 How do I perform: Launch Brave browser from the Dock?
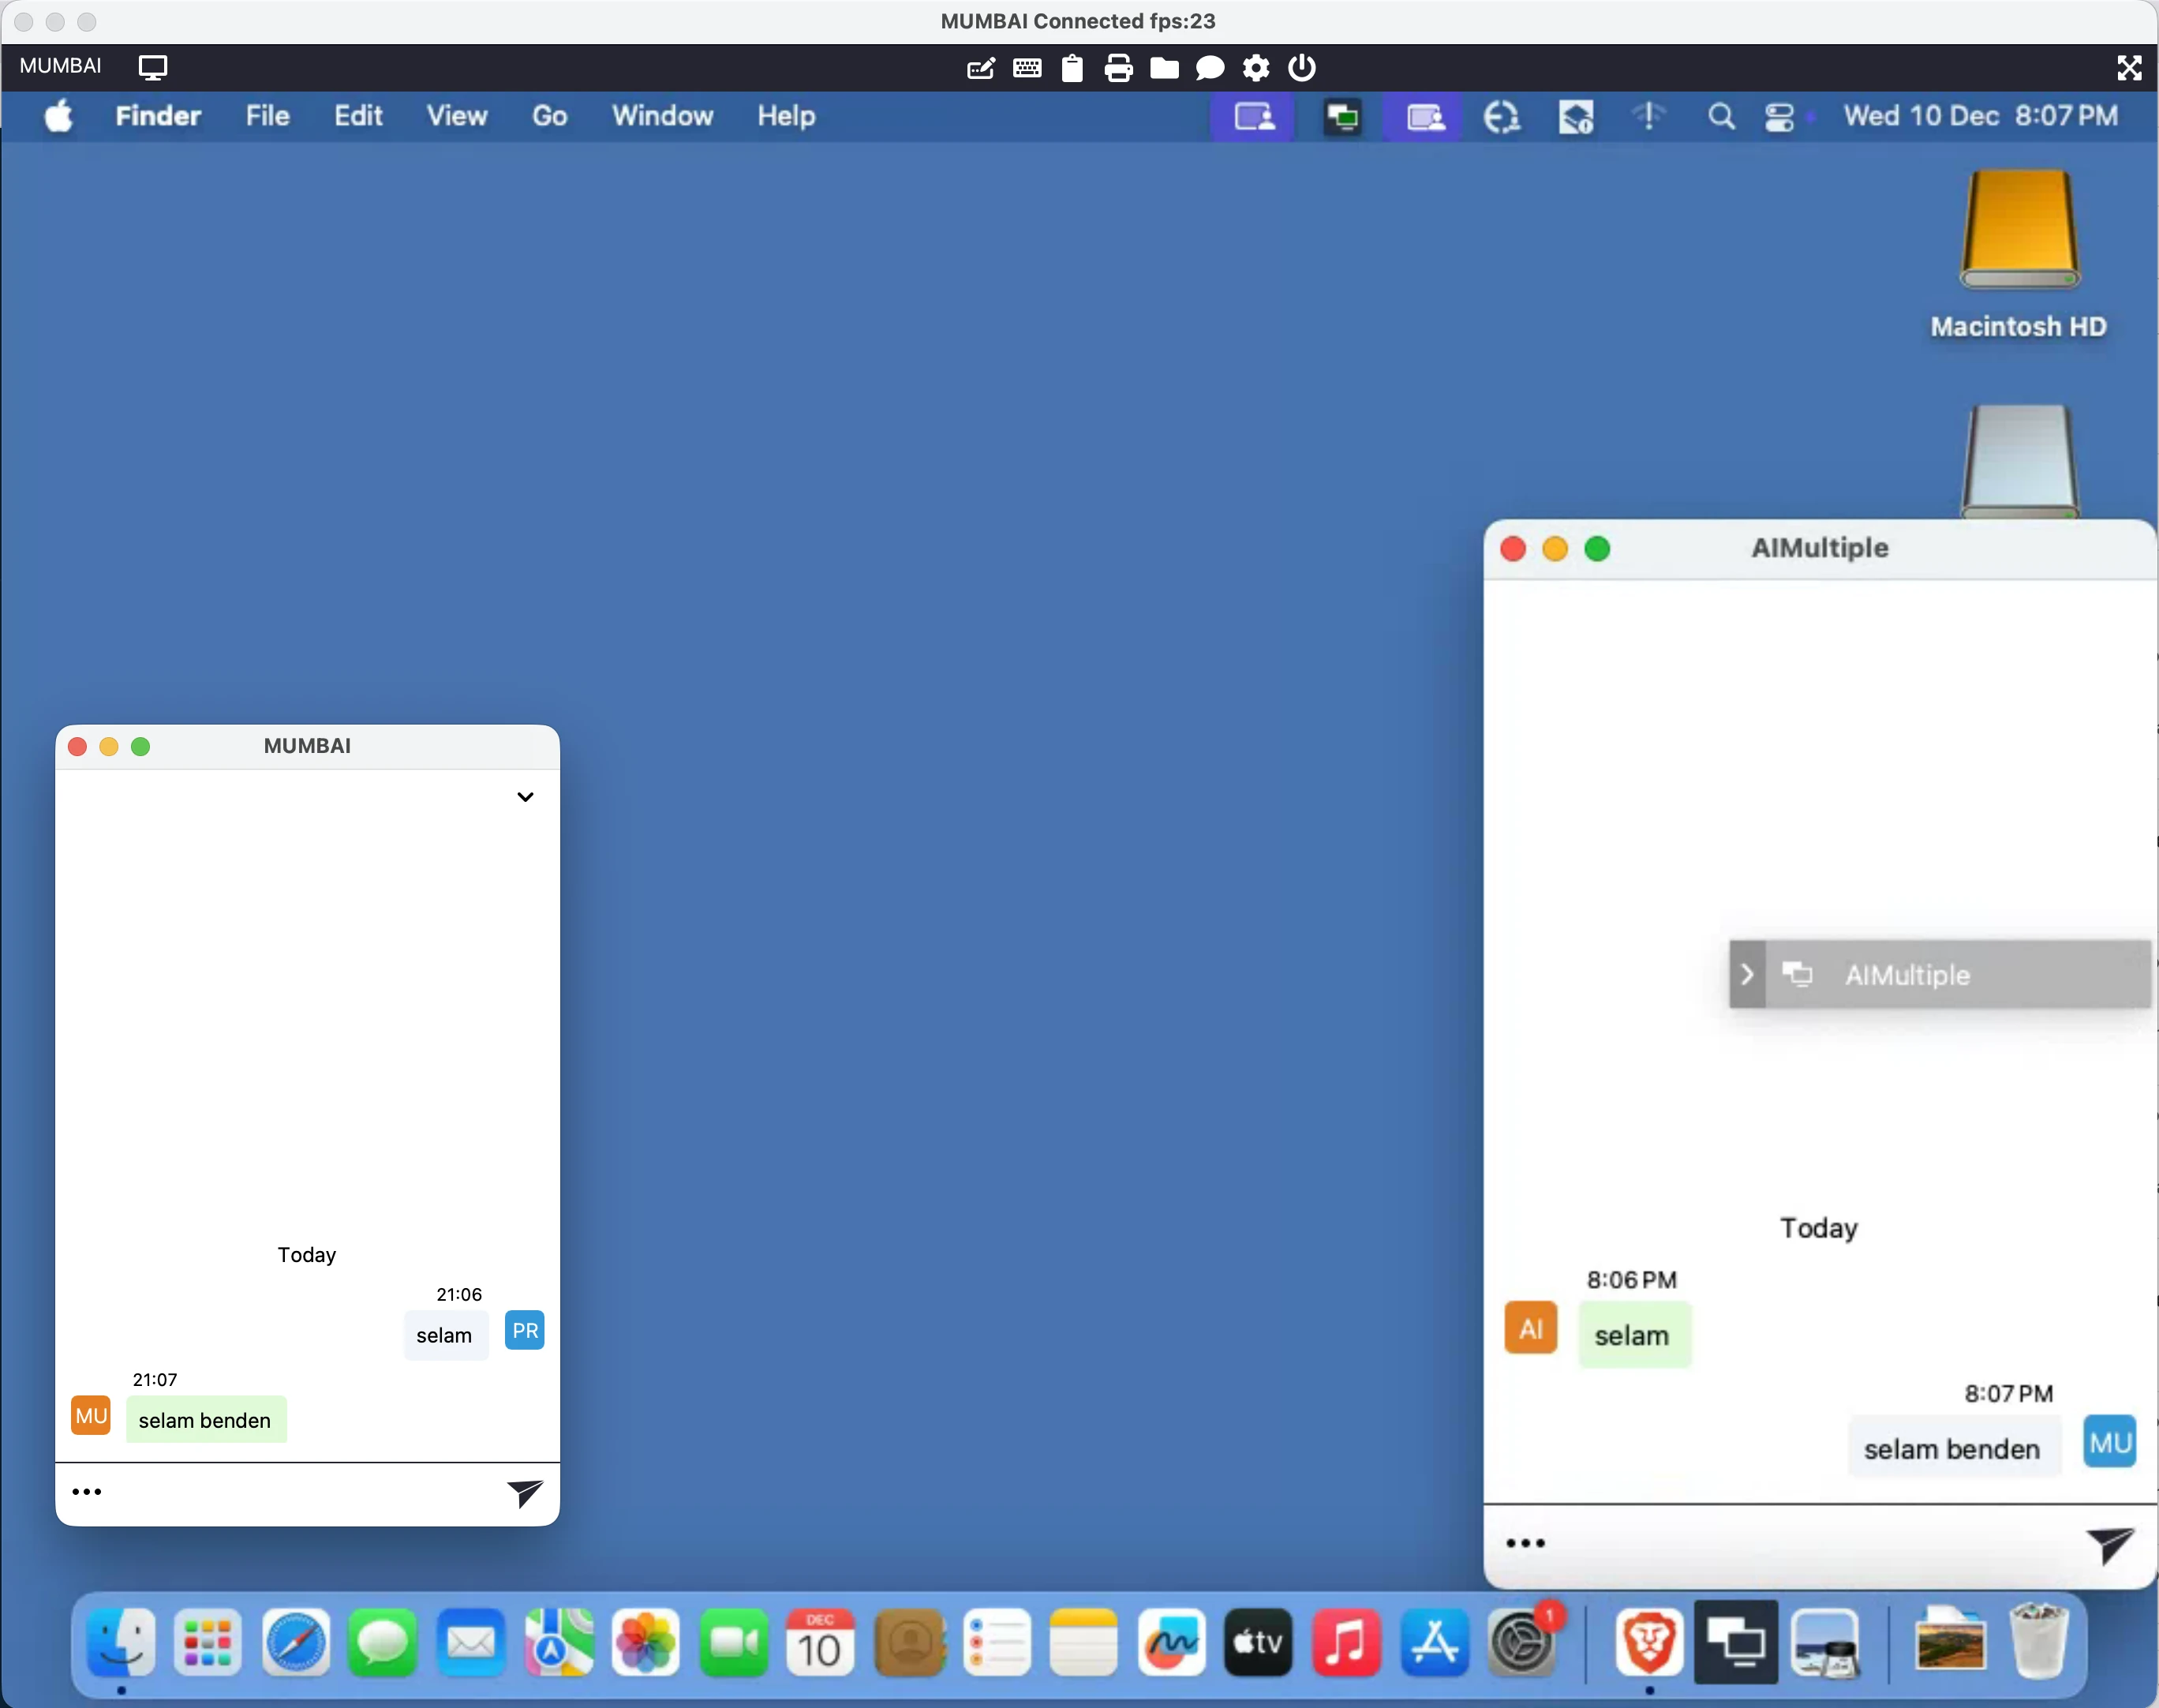pos(1649,1642)
